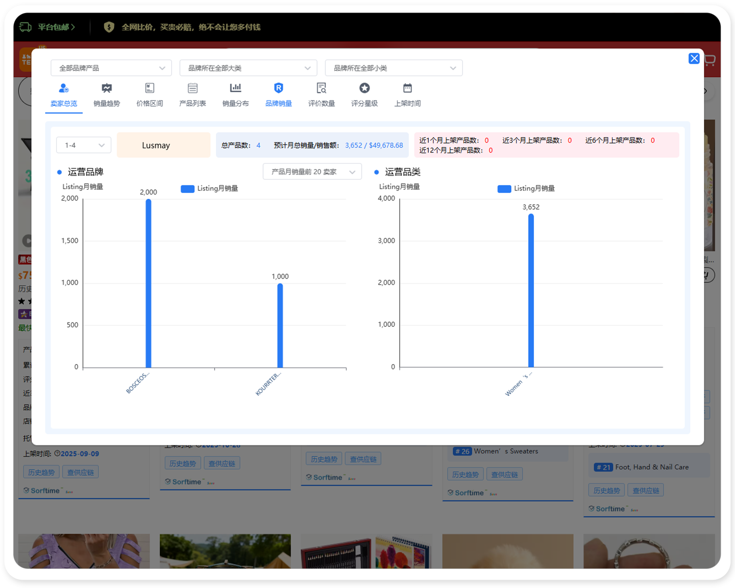Viewport: 735px width, 588px height.
Task: Expand the 1-4 range selector
Action: (x=84, y=145)
